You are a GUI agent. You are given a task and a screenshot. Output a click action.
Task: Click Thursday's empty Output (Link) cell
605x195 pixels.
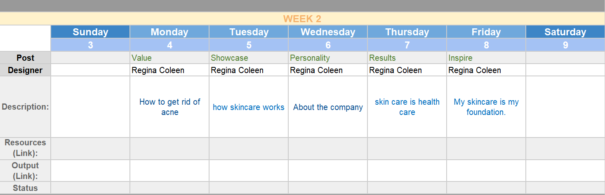[x=407, y=171]
